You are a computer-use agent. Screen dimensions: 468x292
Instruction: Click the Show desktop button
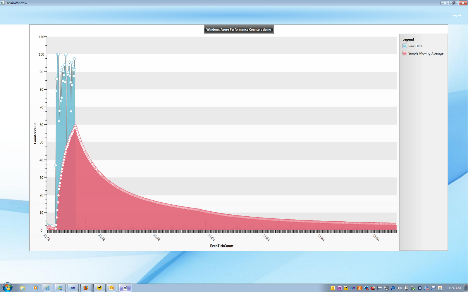pyautogui.click(x=465, y=288)
